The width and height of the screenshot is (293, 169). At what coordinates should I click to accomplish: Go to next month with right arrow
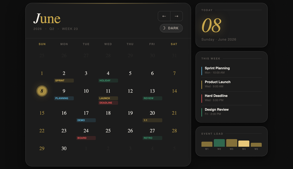(x=176, y=16)
